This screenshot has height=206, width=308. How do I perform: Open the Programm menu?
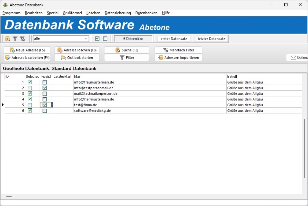click(x=12, y=13)
